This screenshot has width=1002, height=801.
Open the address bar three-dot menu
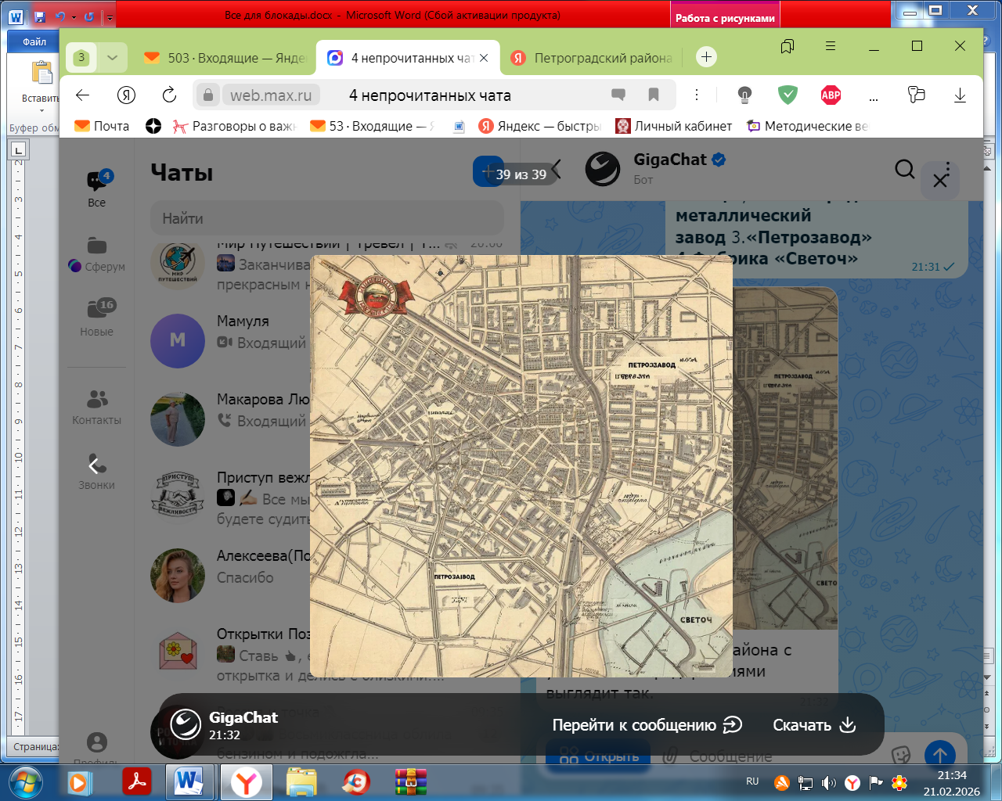coord(697,95)
